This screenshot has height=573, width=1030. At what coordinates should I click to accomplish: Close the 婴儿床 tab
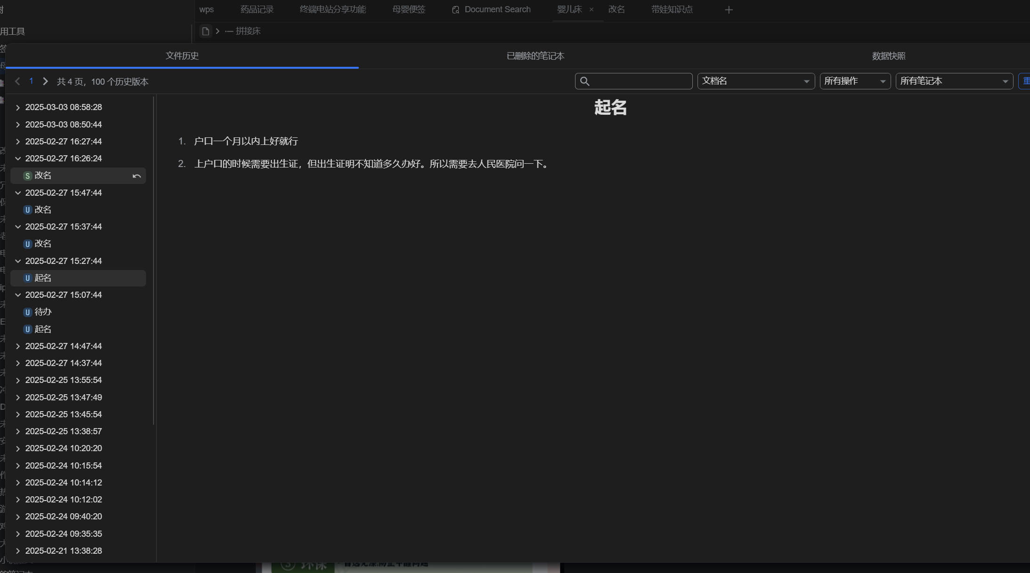[592, 9]
